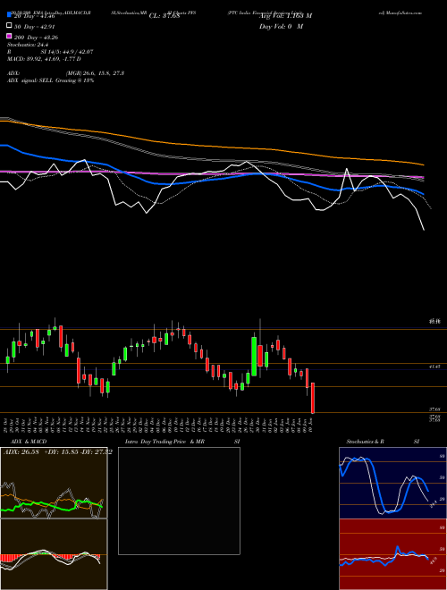Click the 'SI 14/3: 44.9 / 42.07' RSI reading
447x590 pixels.
click(67, 52)
